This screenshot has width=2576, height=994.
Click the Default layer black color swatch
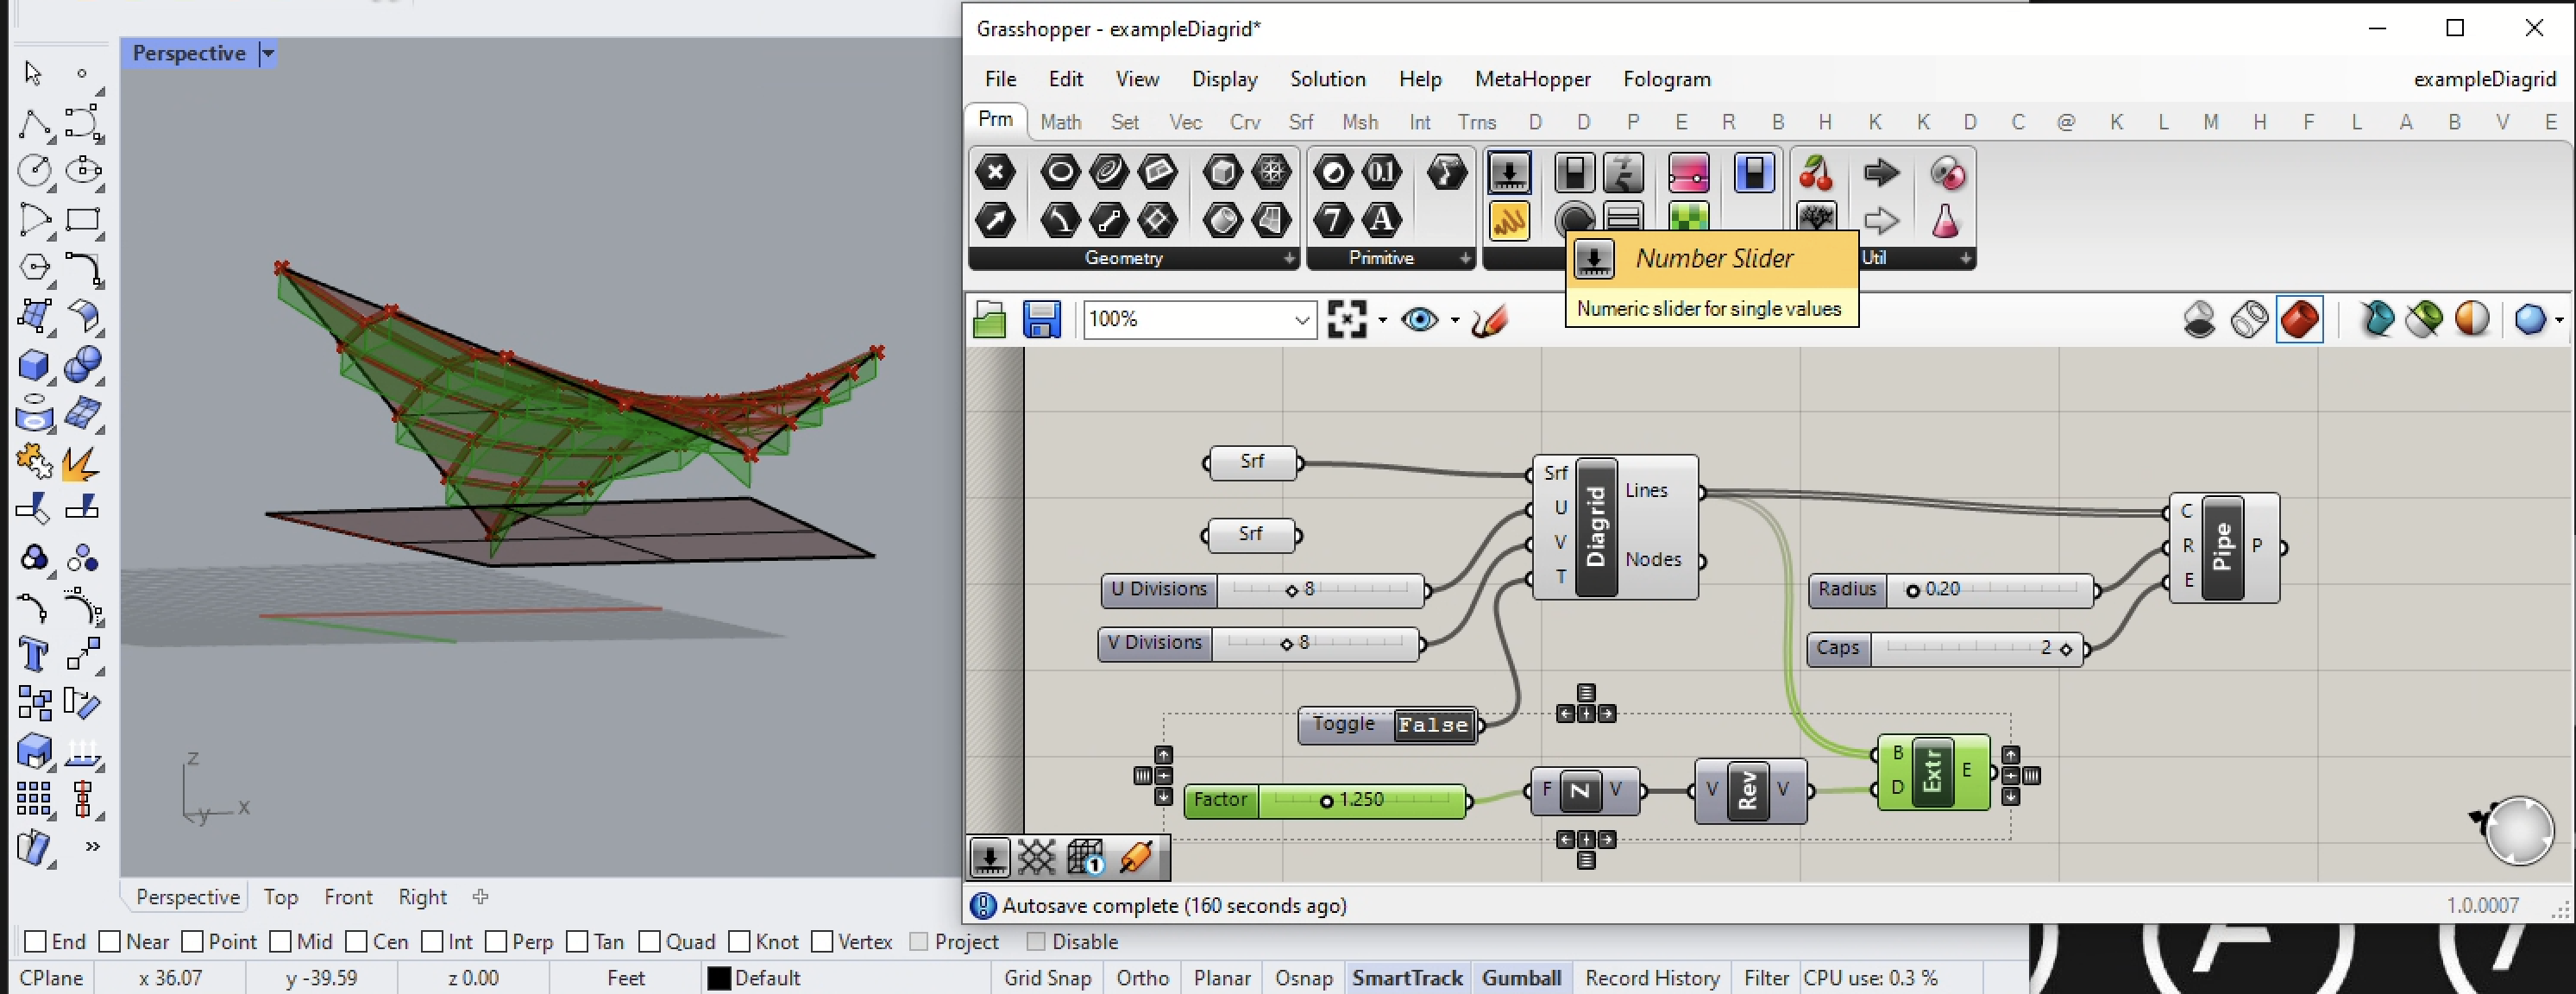click(718, 978)
